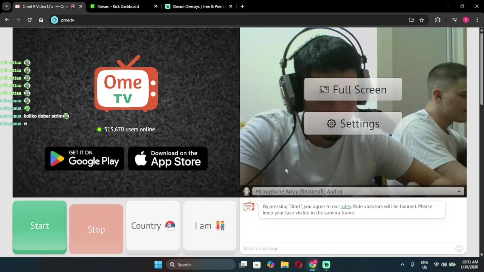Click the OmeTV avatar in chat message

coord(249,206)
